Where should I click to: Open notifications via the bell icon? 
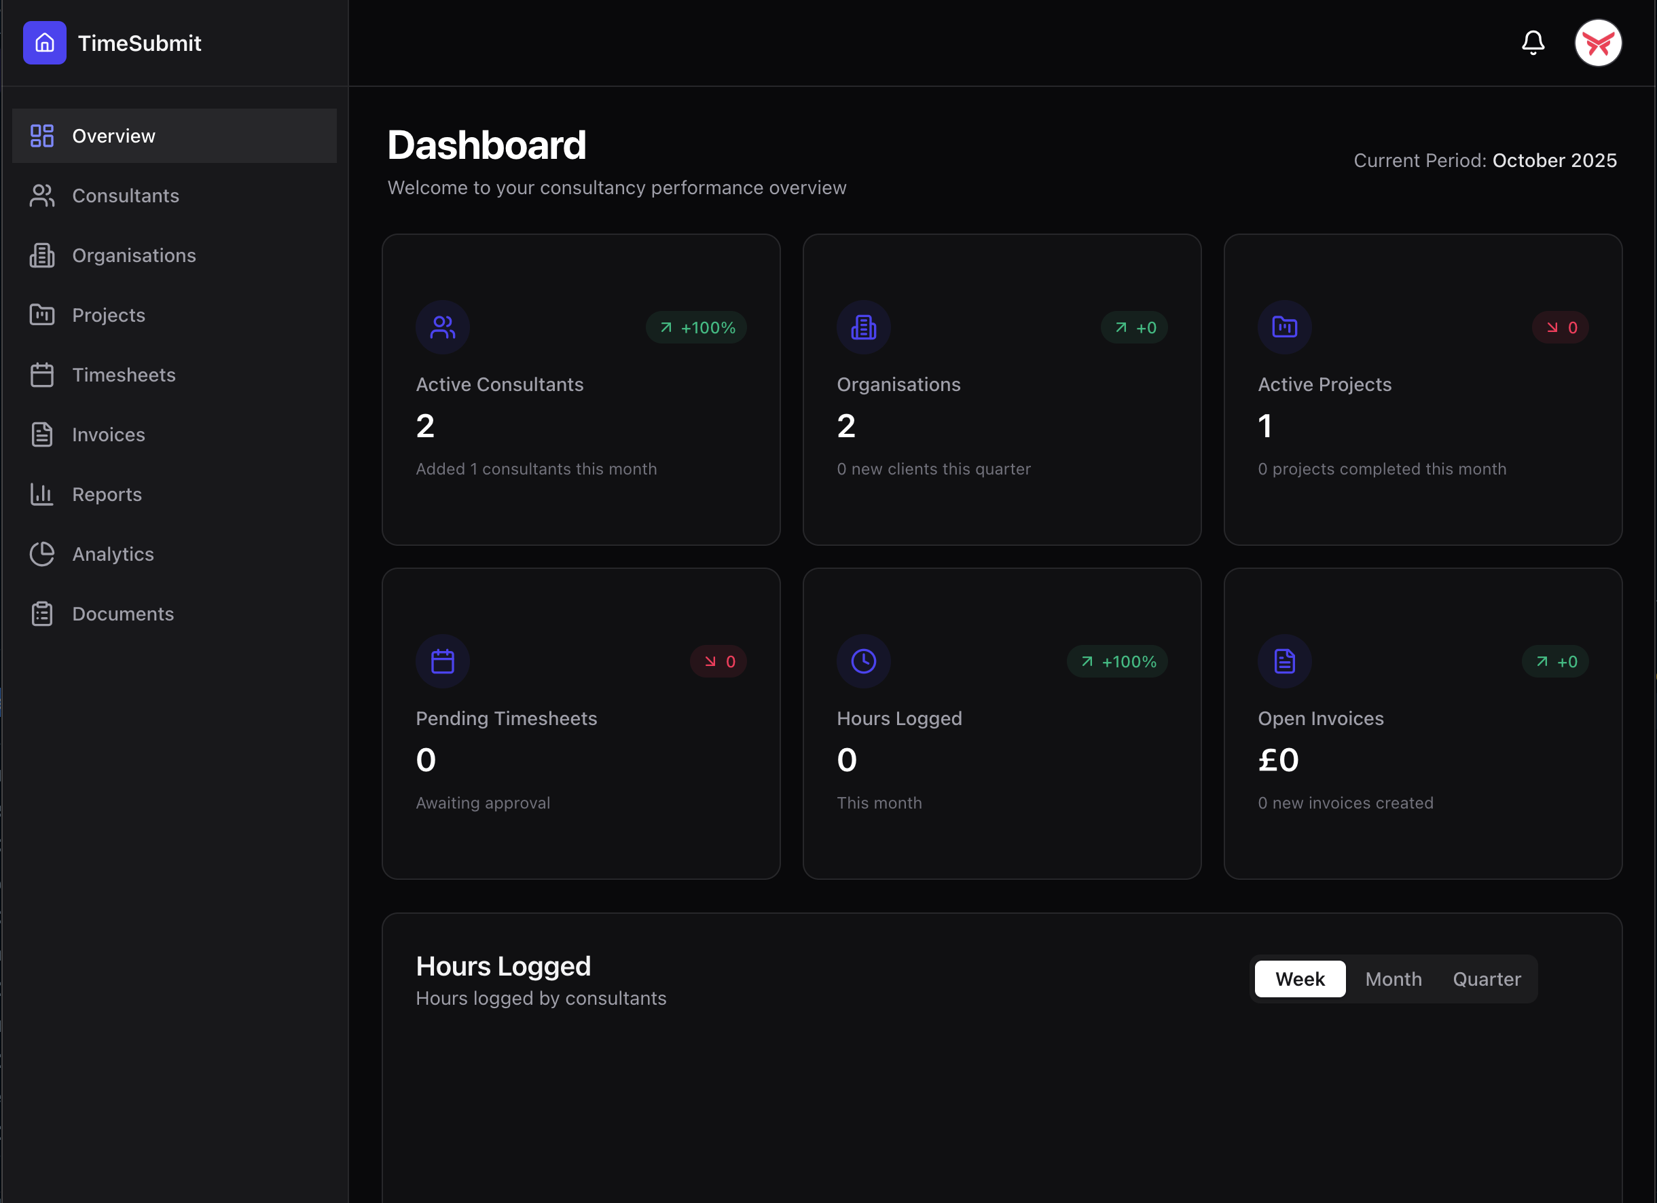pos(1532,43)
